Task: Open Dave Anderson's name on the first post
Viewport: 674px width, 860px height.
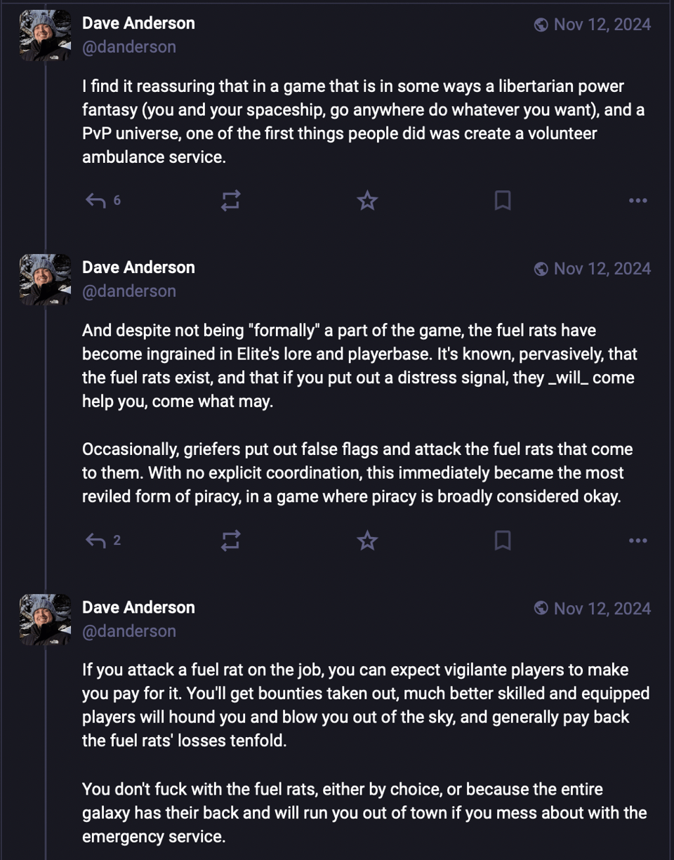Action: click(x=138, y=23)
